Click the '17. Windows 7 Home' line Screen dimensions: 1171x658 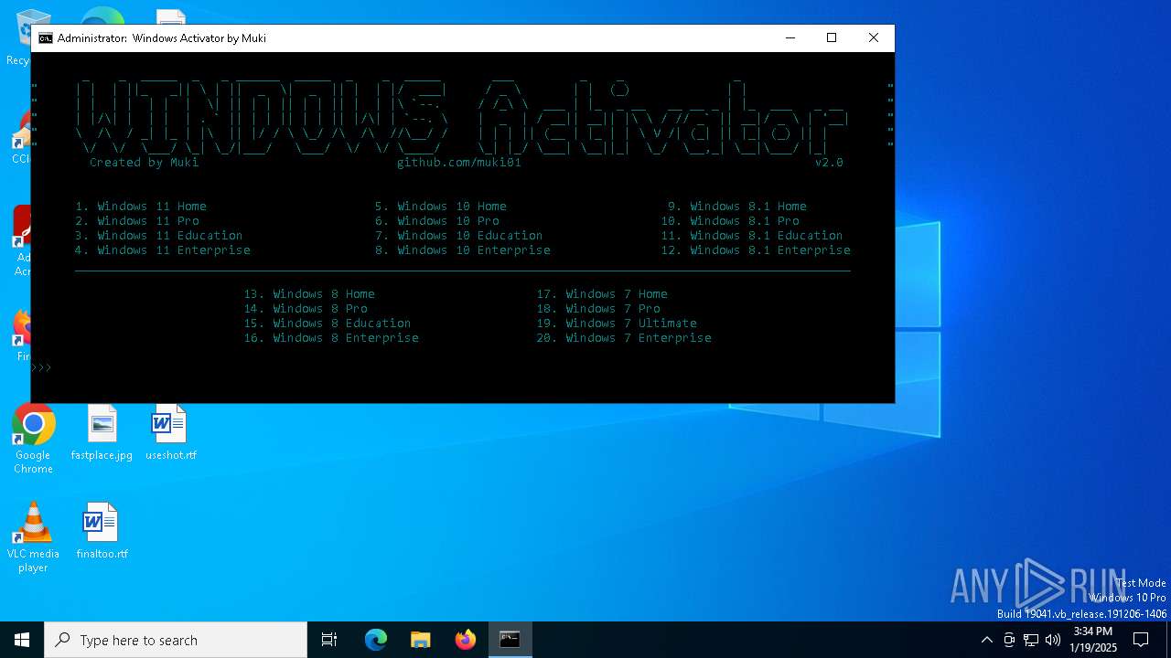pyautogui.click(x=602, y=294)
